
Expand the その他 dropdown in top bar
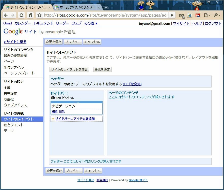[x=91, y=23]
